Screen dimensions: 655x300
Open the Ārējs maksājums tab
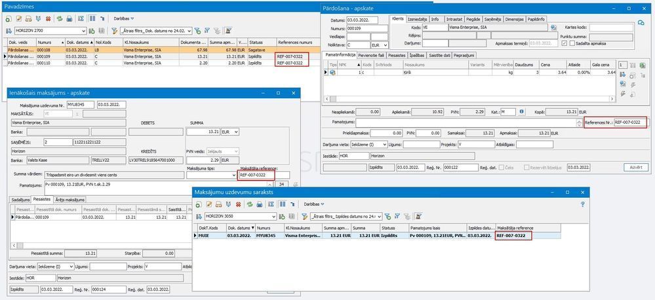point(69,200)
